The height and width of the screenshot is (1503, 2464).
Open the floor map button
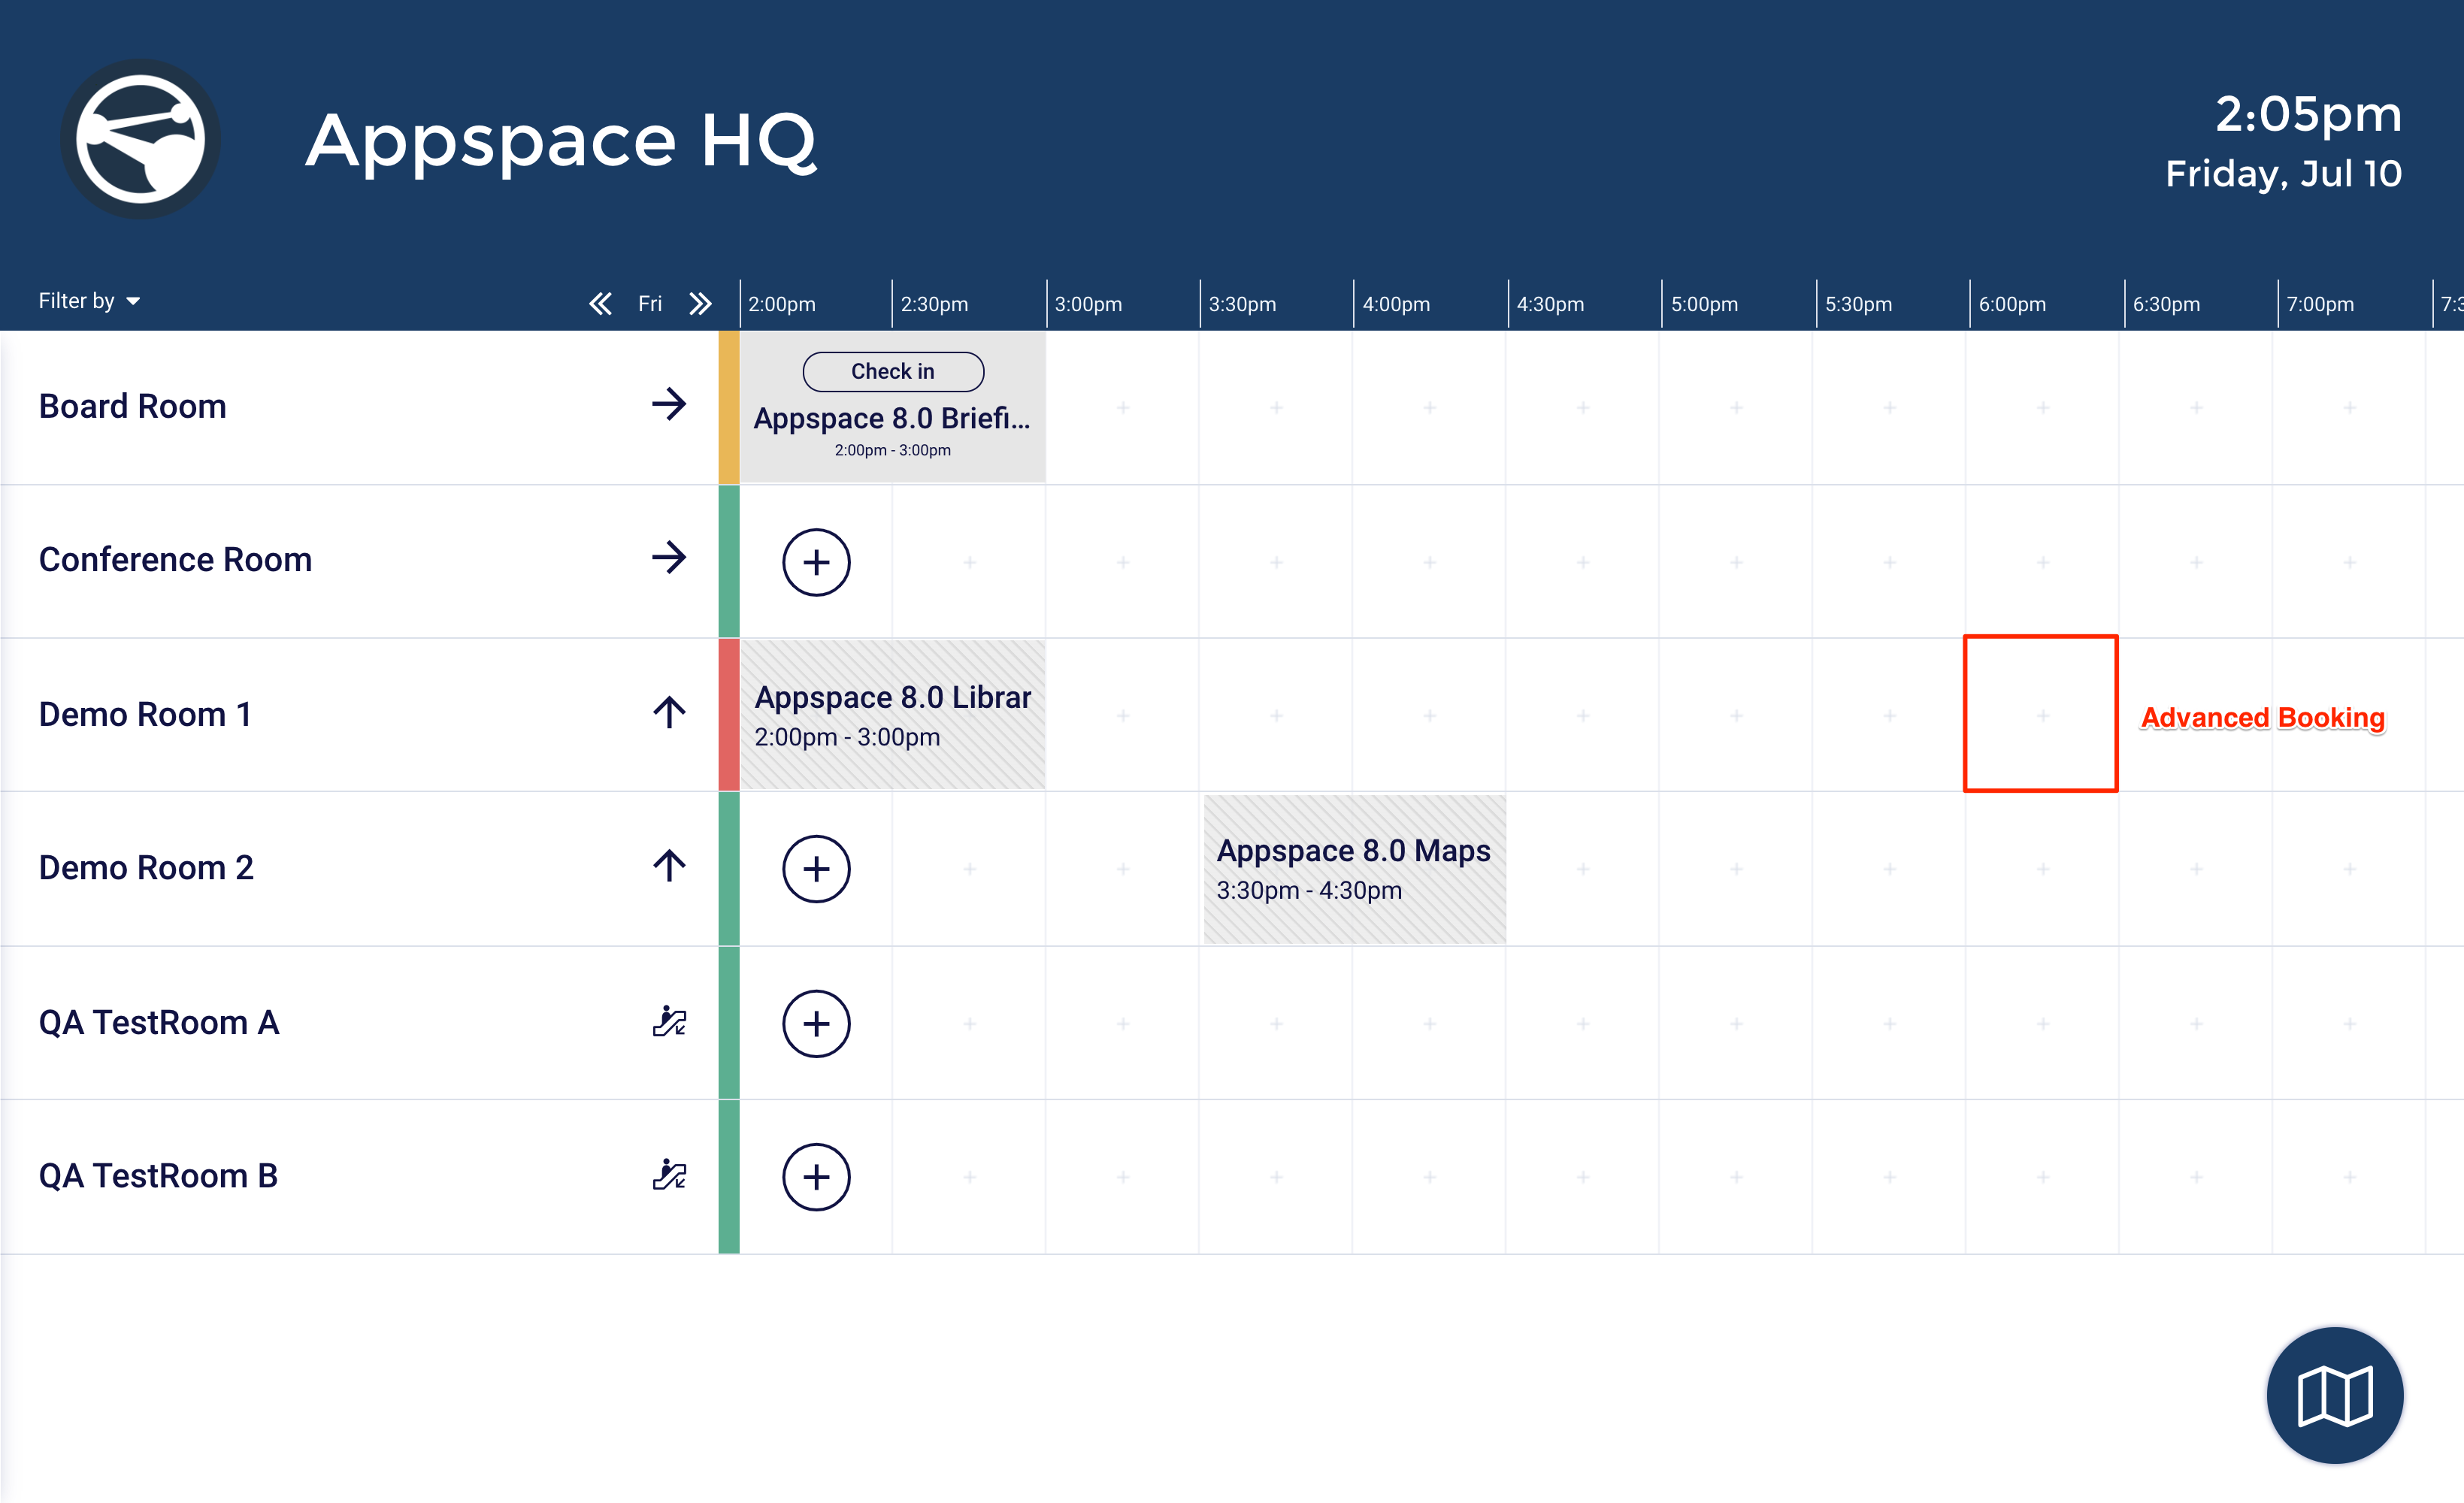pos(2334,1395)
